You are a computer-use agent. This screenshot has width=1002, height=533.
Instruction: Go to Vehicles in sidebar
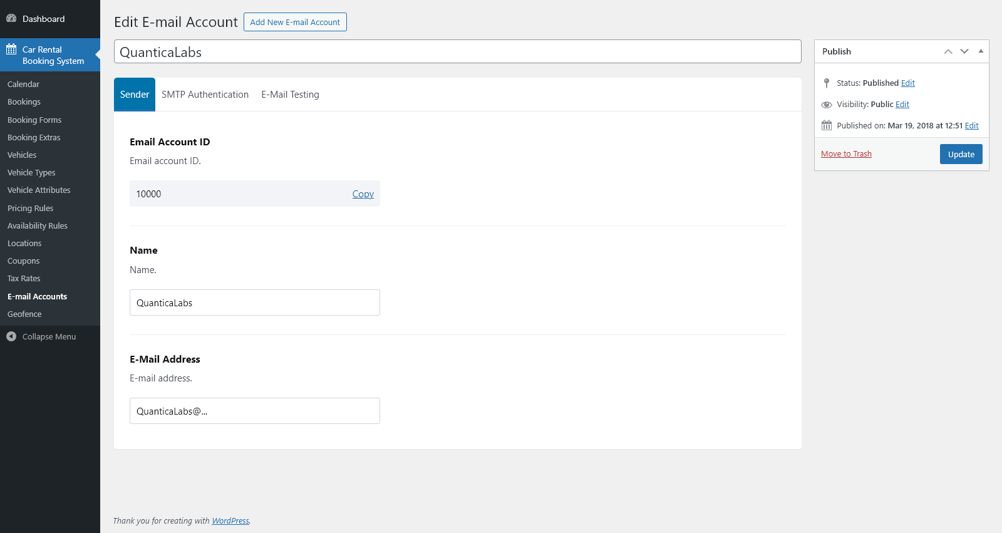click(x=22, y=155)
